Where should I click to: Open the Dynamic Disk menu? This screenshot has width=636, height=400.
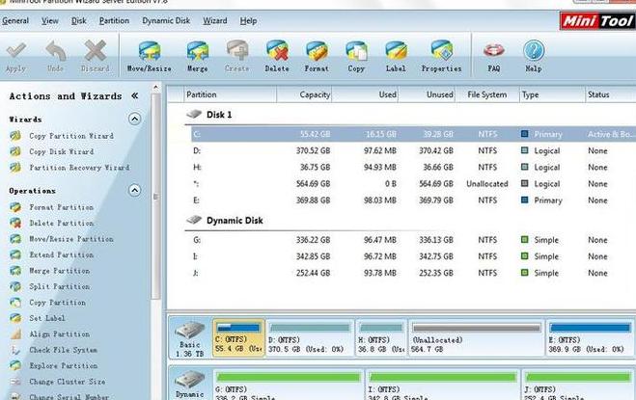pos(166,20)
